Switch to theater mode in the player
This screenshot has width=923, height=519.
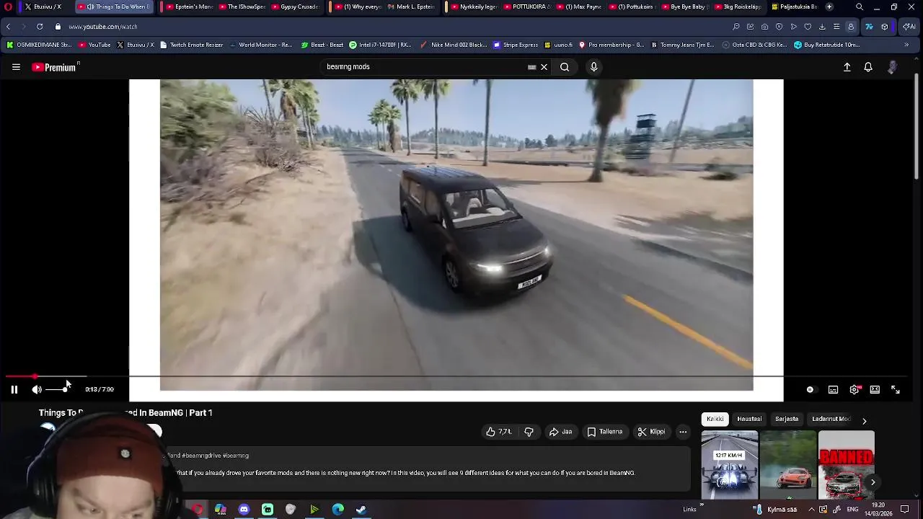pos(875,389)
